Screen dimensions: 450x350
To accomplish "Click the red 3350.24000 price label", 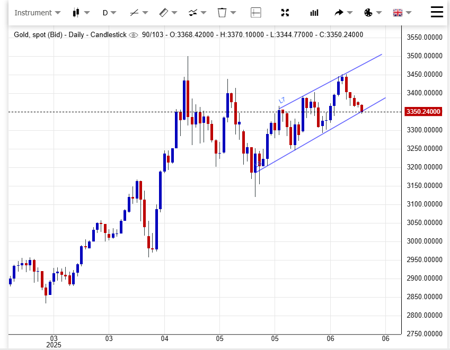I will coord(423,112).
